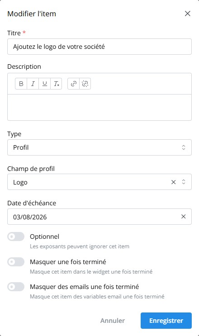Enable the Optionnel switch
This screenshot has height=336, width=199.
[x=16, y=237]
